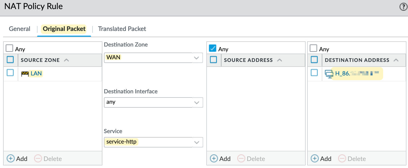
Task: Click the plus icon in Source Address panel
Action: [x=214, y=159]
